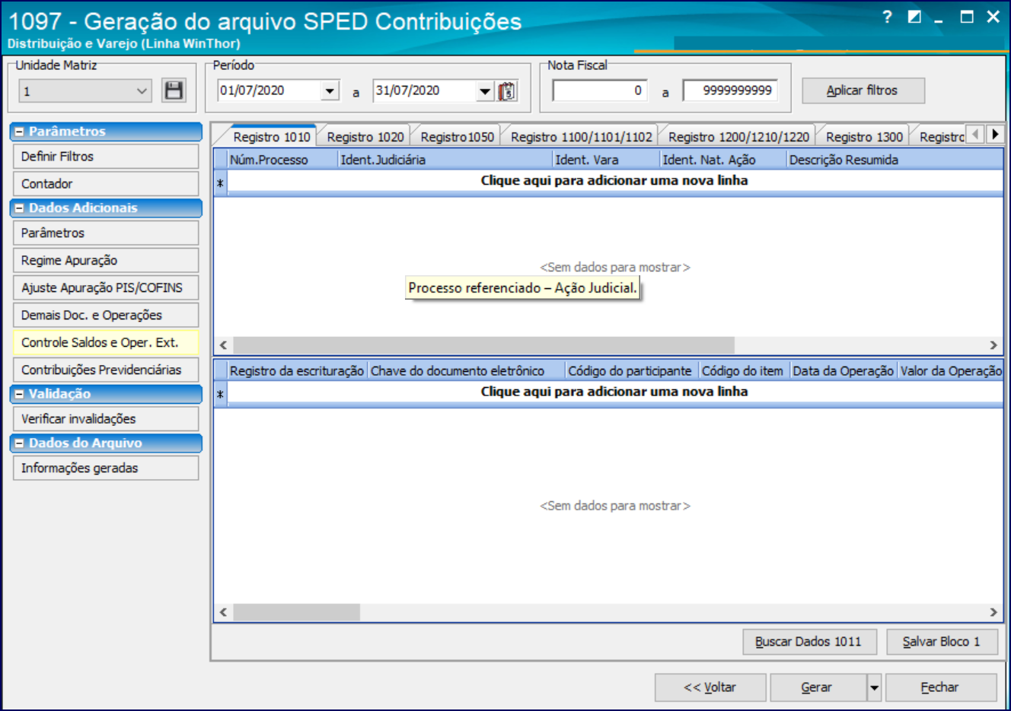Click the help question mark icon
The height and width of the screenshot is (711, 1011).
887,17
